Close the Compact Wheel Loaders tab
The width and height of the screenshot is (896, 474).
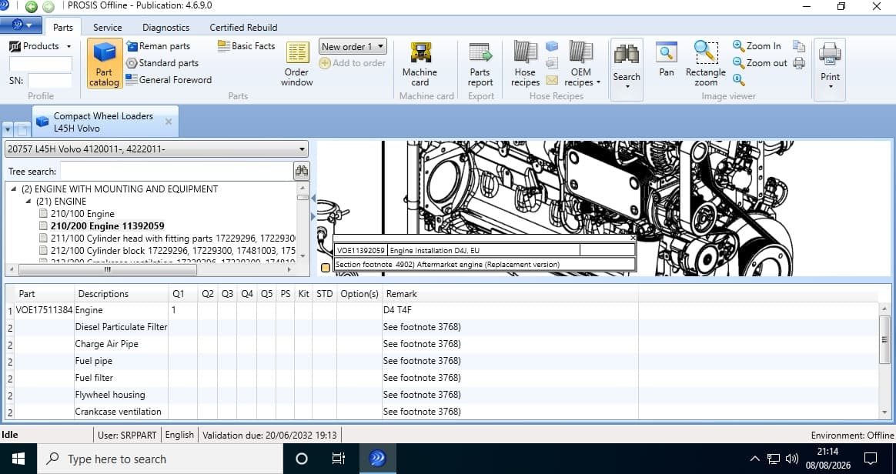tap(168, 122)
